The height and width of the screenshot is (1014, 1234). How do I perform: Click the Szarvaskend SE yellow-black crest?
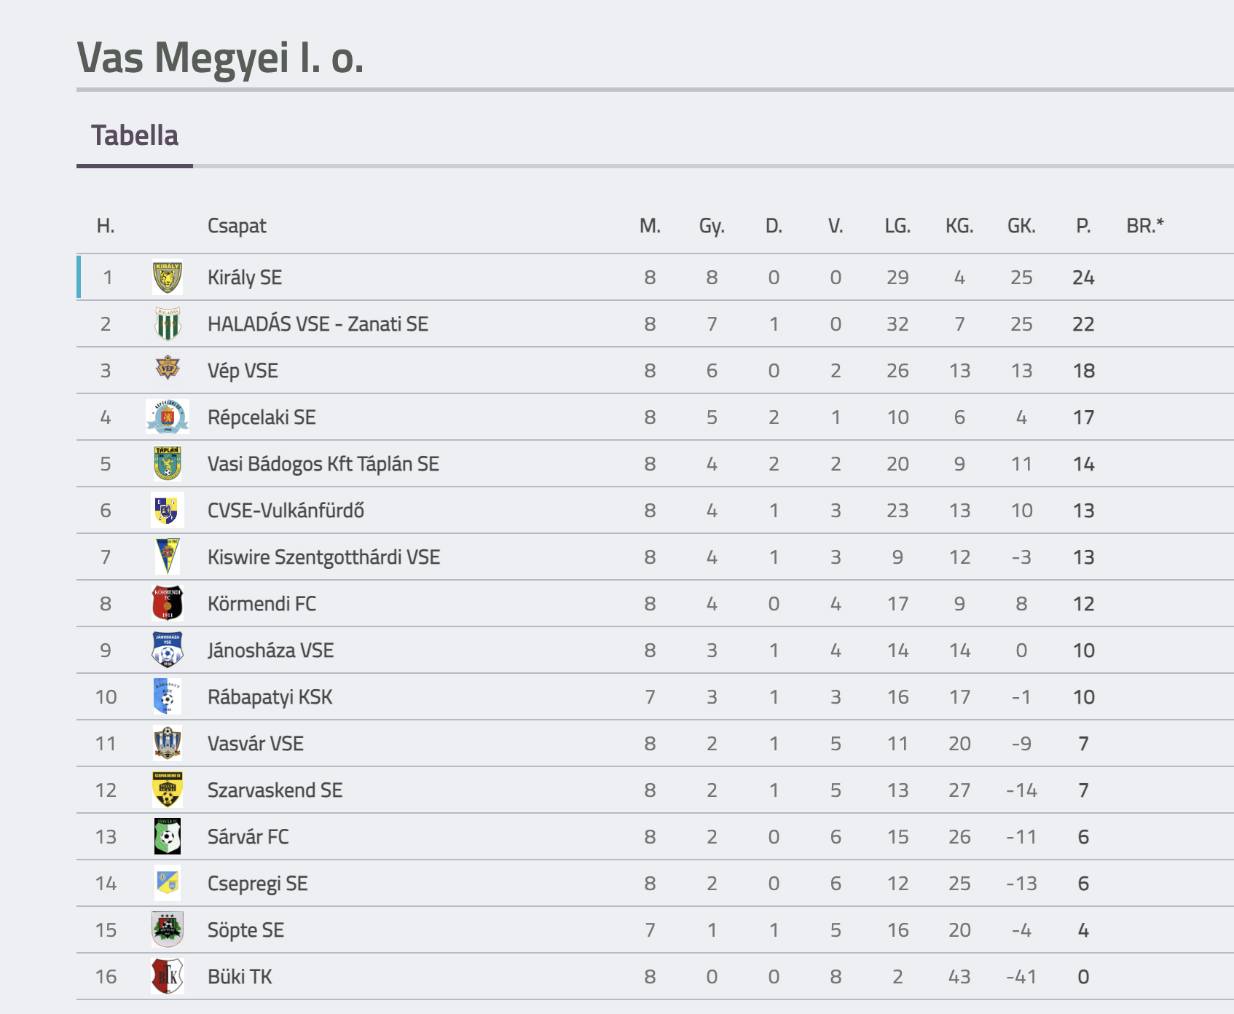[168, 790]
